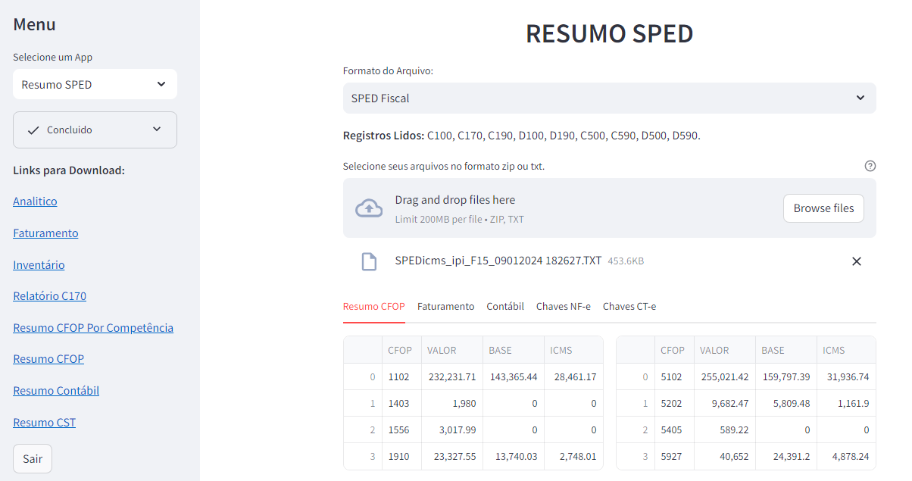
Task: Open the Analitico download link
Action: tap(35, 201)
